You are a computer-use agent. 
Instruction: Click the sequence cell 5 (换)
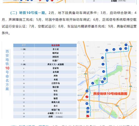click(x=24, y=64)
